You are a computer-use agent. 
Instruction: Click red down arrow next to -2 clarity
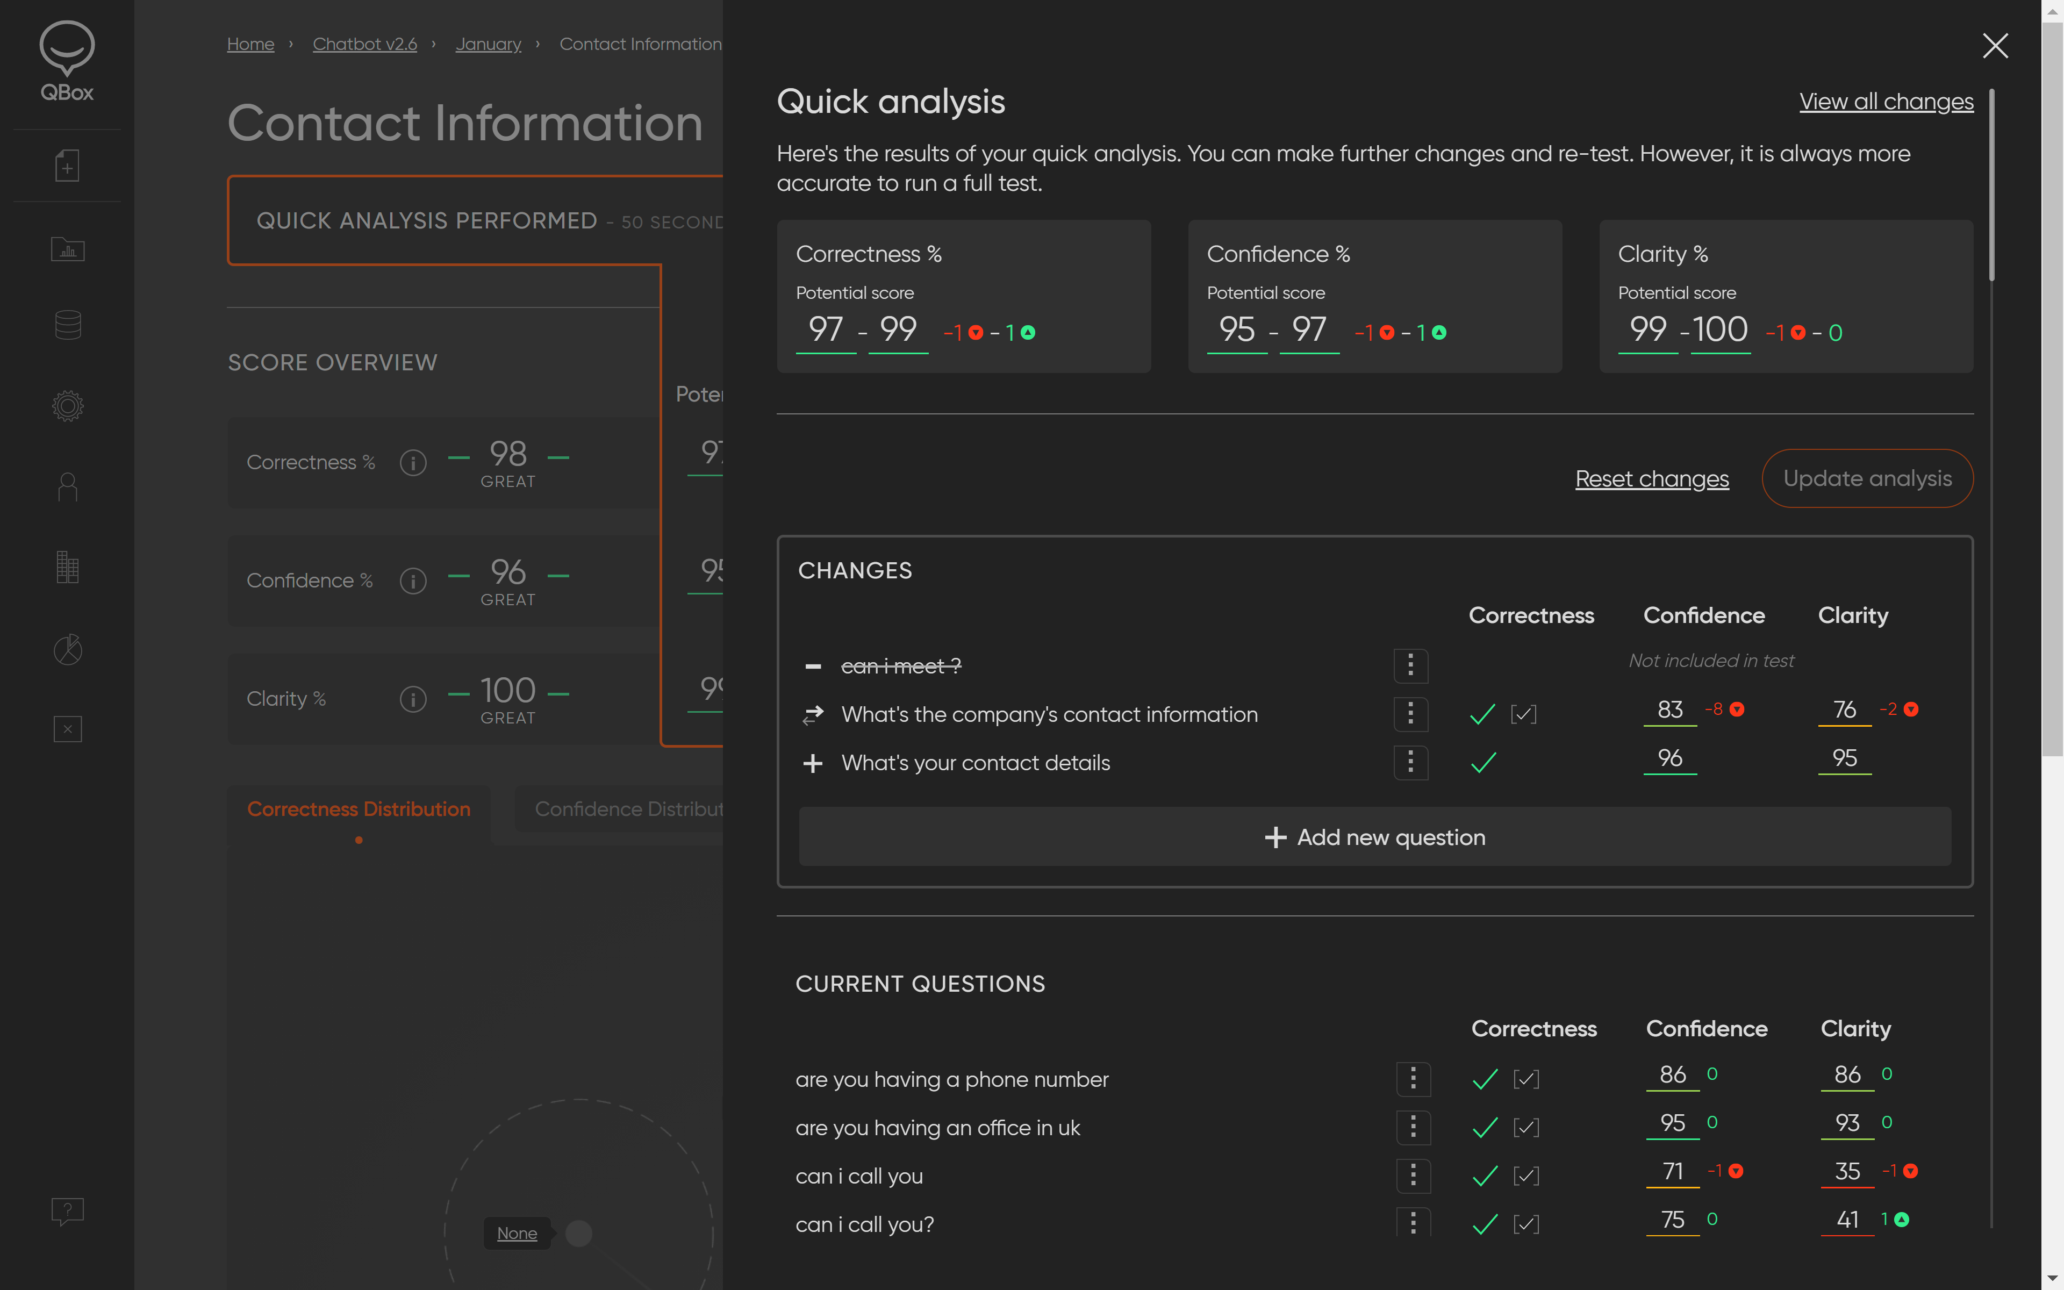pos(1911,710)
